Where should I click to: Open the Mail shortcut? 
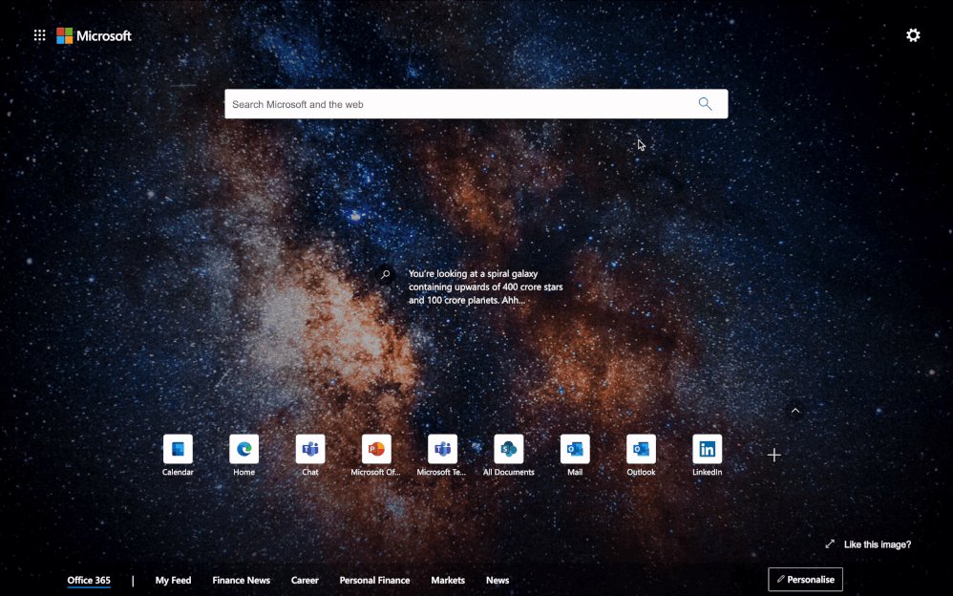574,449
